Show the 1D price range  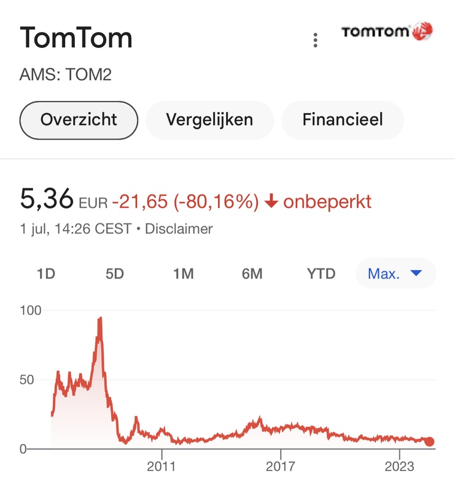[46, 274]
